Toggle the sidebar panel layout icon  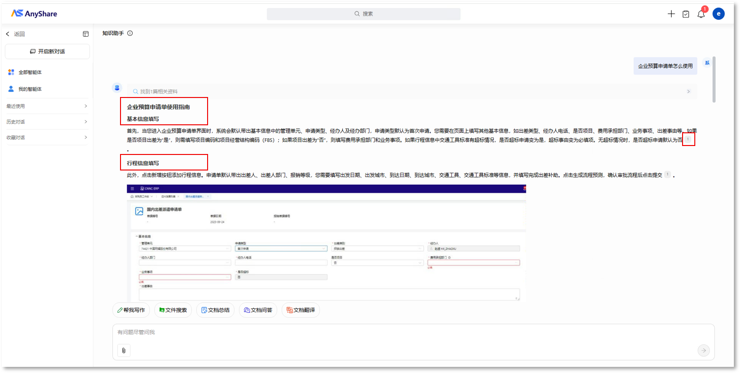(86, 34)
